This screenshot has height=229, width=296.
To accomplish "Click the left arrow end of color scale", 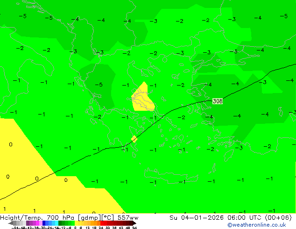I will click(x=10, y=223).
